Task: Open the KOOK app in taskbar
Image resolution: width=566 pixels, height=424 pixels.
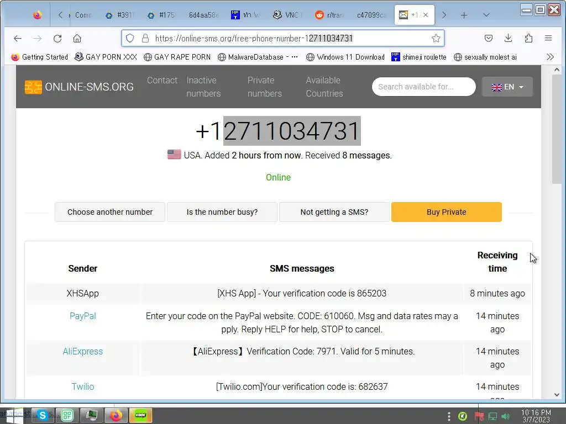Action: point(141,415)
